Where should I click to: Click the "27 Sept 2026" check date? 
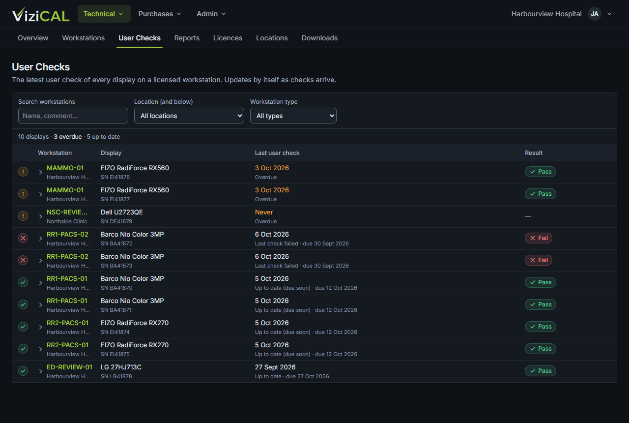click(275, 367)
